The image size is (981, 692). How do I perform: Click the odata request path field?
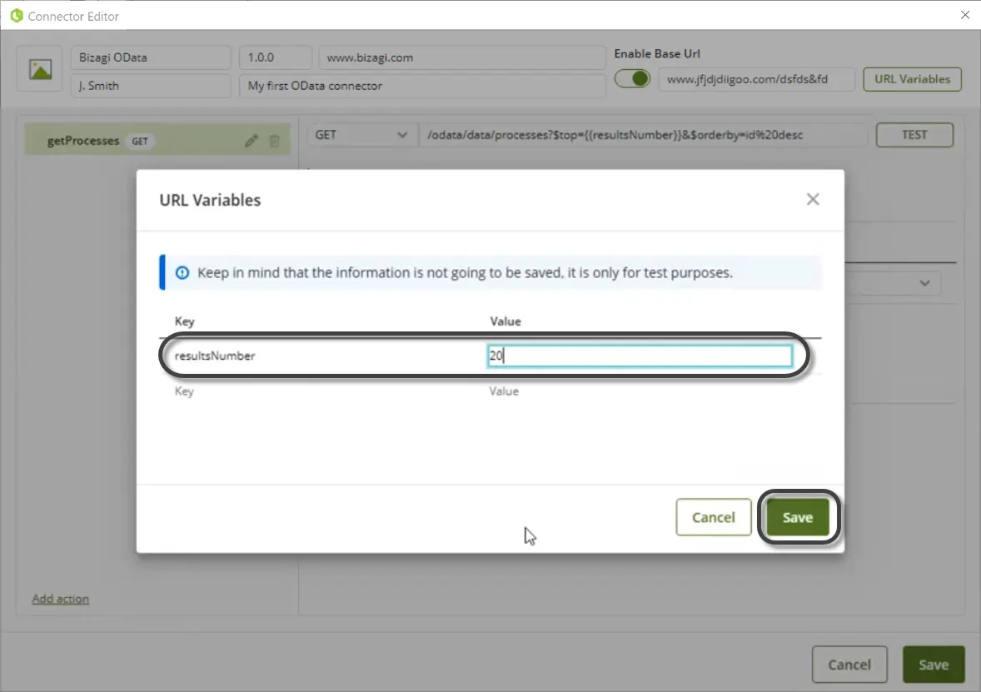tap(643, 135)
